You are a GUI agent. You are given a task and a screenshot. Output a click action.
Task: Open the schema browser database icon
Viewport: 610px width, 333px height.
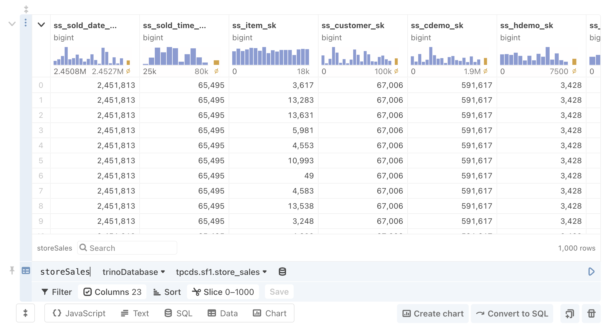tap(282, 272)
